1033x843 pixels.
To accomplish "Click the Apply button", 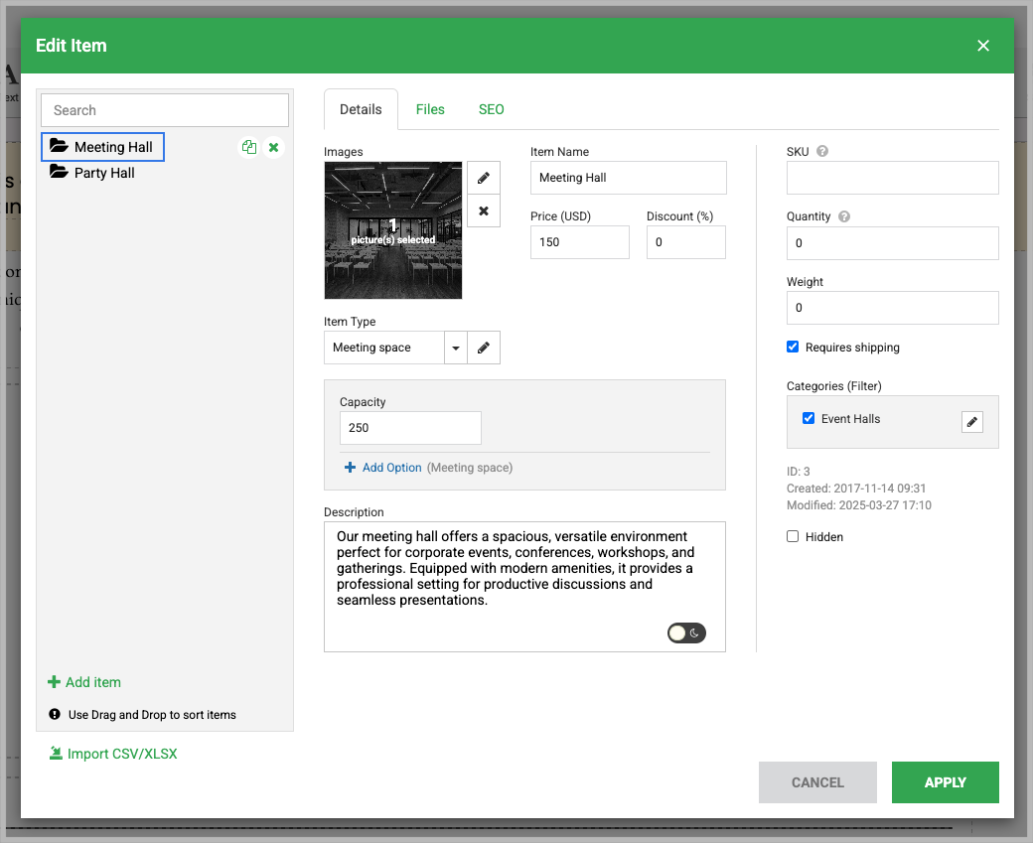I will pos(945,782).
